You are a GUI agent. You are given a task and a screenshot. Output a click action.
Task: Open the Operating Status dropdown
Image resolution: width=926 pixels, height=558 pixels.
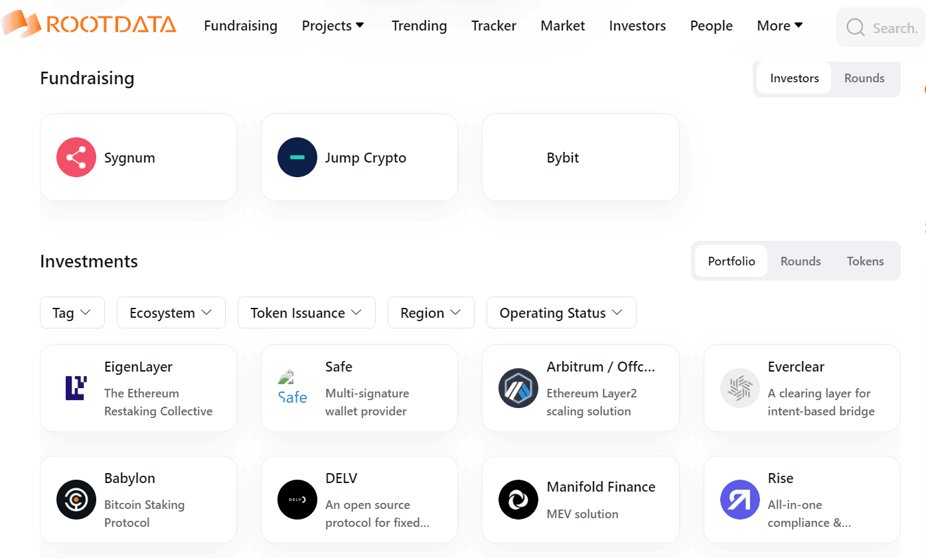[561, 313]
